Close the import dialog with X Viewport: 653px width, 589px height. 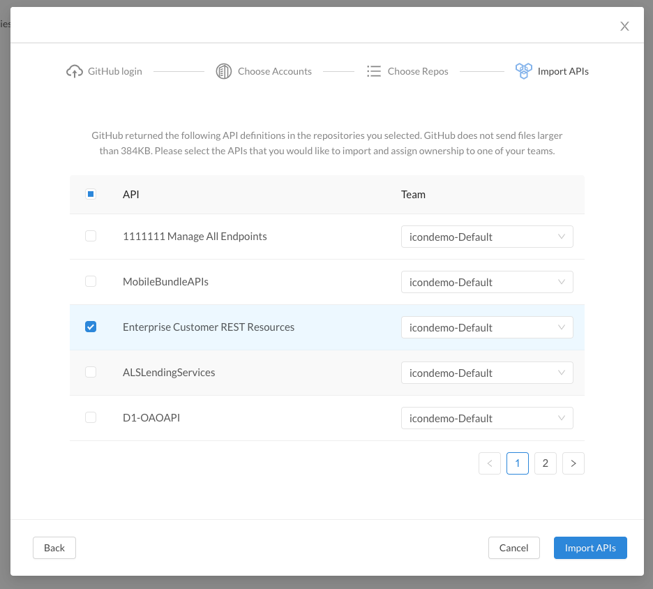coord(624,27)
